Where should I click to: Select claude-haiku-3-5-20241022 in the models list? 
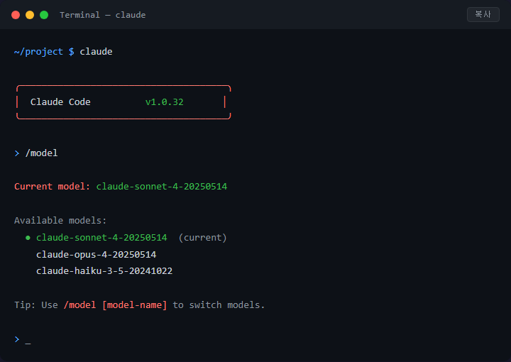(104, 271)
